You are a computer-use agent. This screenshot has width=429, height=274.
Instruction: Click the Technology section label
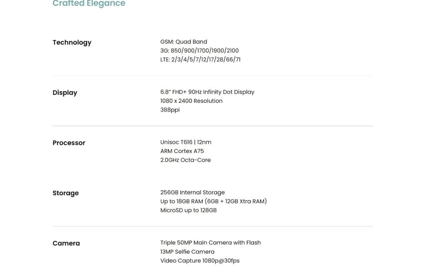tap(72, 42)
